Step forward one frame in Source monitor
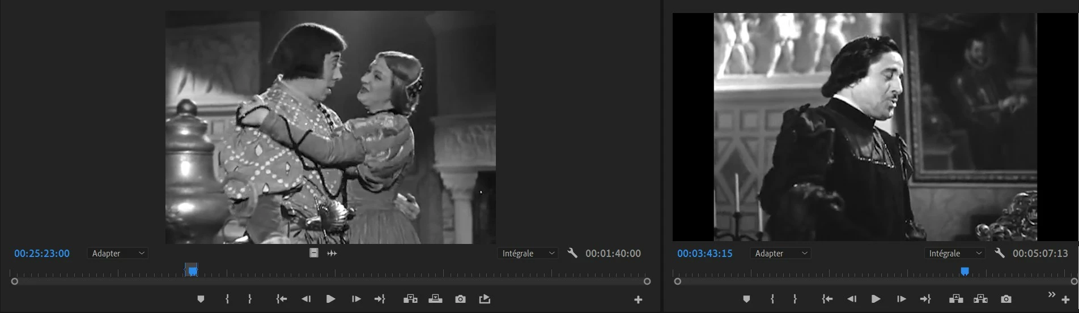Image resolution: width=1079 pixels, height=313 pixels. pos(356,299)
